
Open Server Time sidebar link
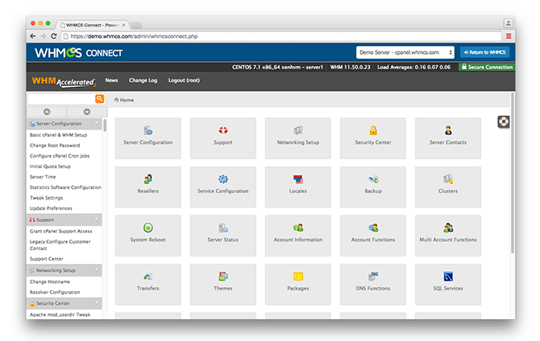click(43, 177)
